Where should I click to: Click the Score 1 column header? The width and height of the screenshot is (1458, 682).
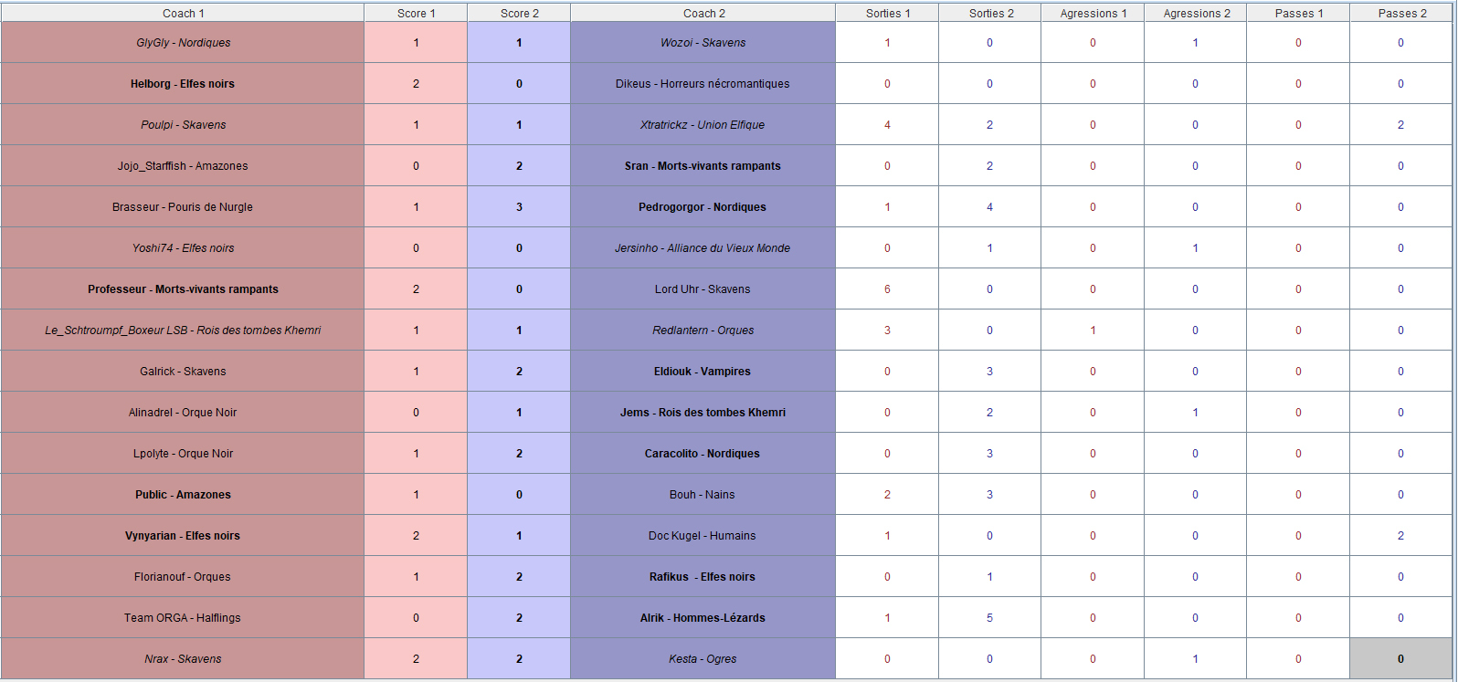point(416,13)
